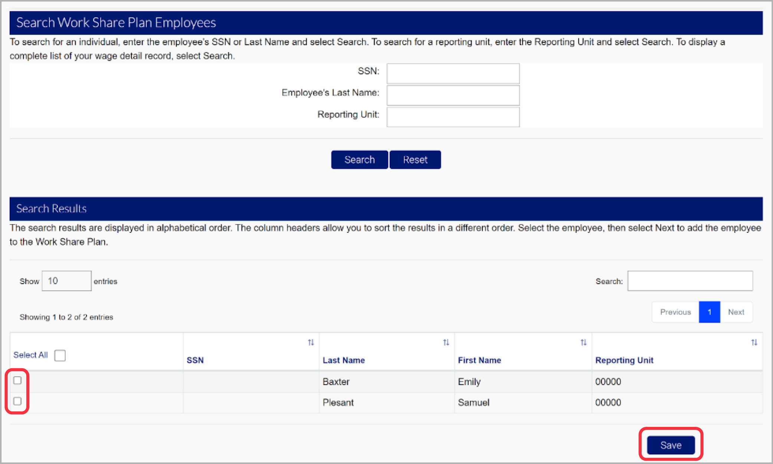This screenshot has height=464, width=773.
Task: Click the Employee's Last Name field
Action: [x=453, y=95]
